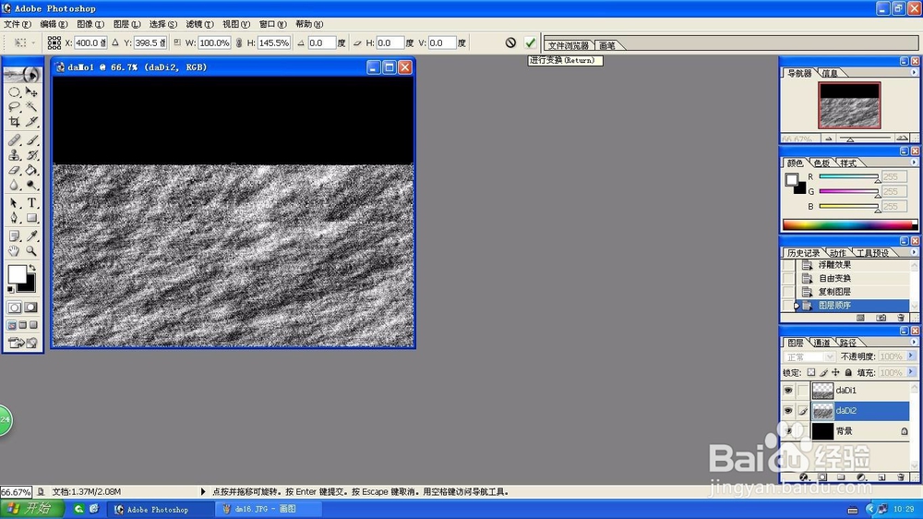Select the Magic Wand tool
This screenshot has width=923, height=519.
[31, 107]
